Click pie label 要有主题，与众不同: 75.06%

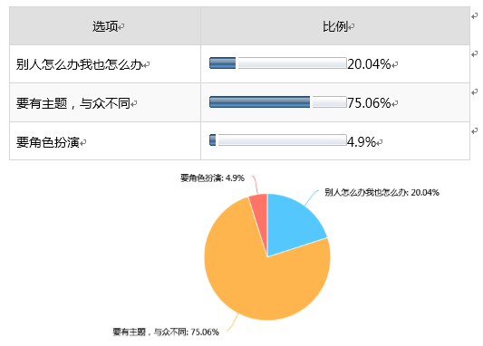[x=166, y=332]
